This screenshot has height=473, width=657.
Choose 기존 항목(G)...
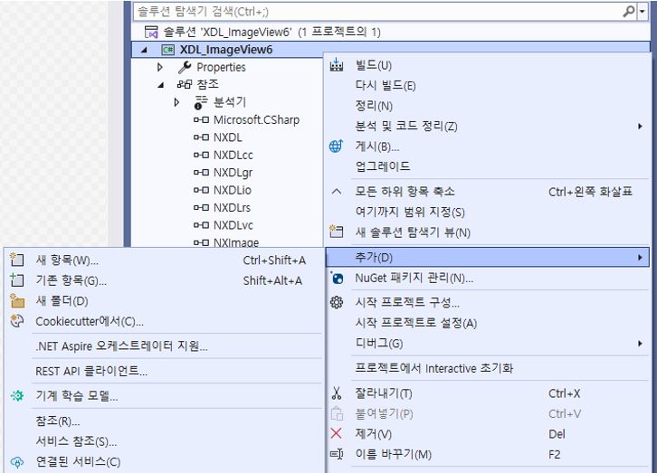coord(71,280)
